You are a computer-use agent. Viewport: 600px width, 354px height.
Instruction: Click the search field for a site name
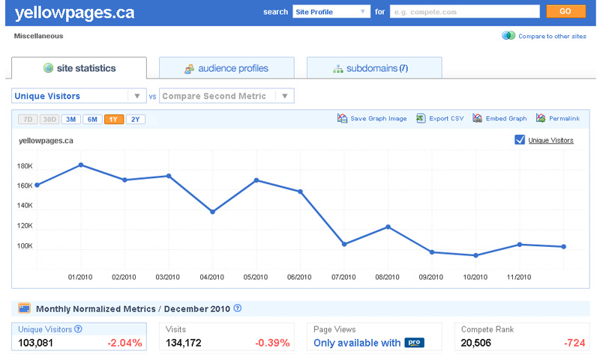pos(464,12)
